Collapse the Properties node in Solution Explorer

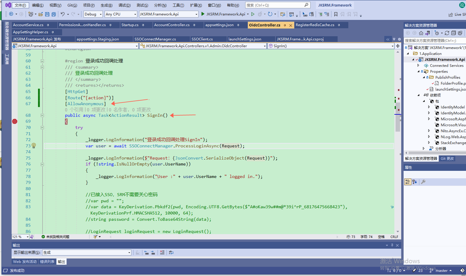pos(418,72)
